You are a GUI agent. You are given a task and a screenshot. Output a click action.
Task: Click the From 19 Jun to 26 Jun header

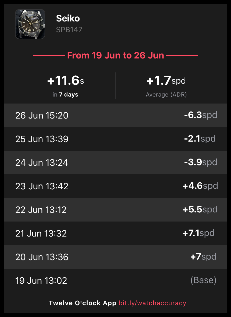click(x=115, y=56)
